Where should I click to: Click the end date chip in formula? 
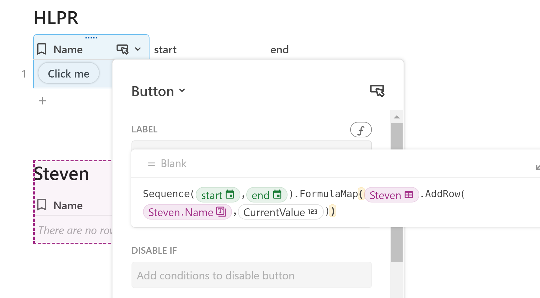coord(267,195)
